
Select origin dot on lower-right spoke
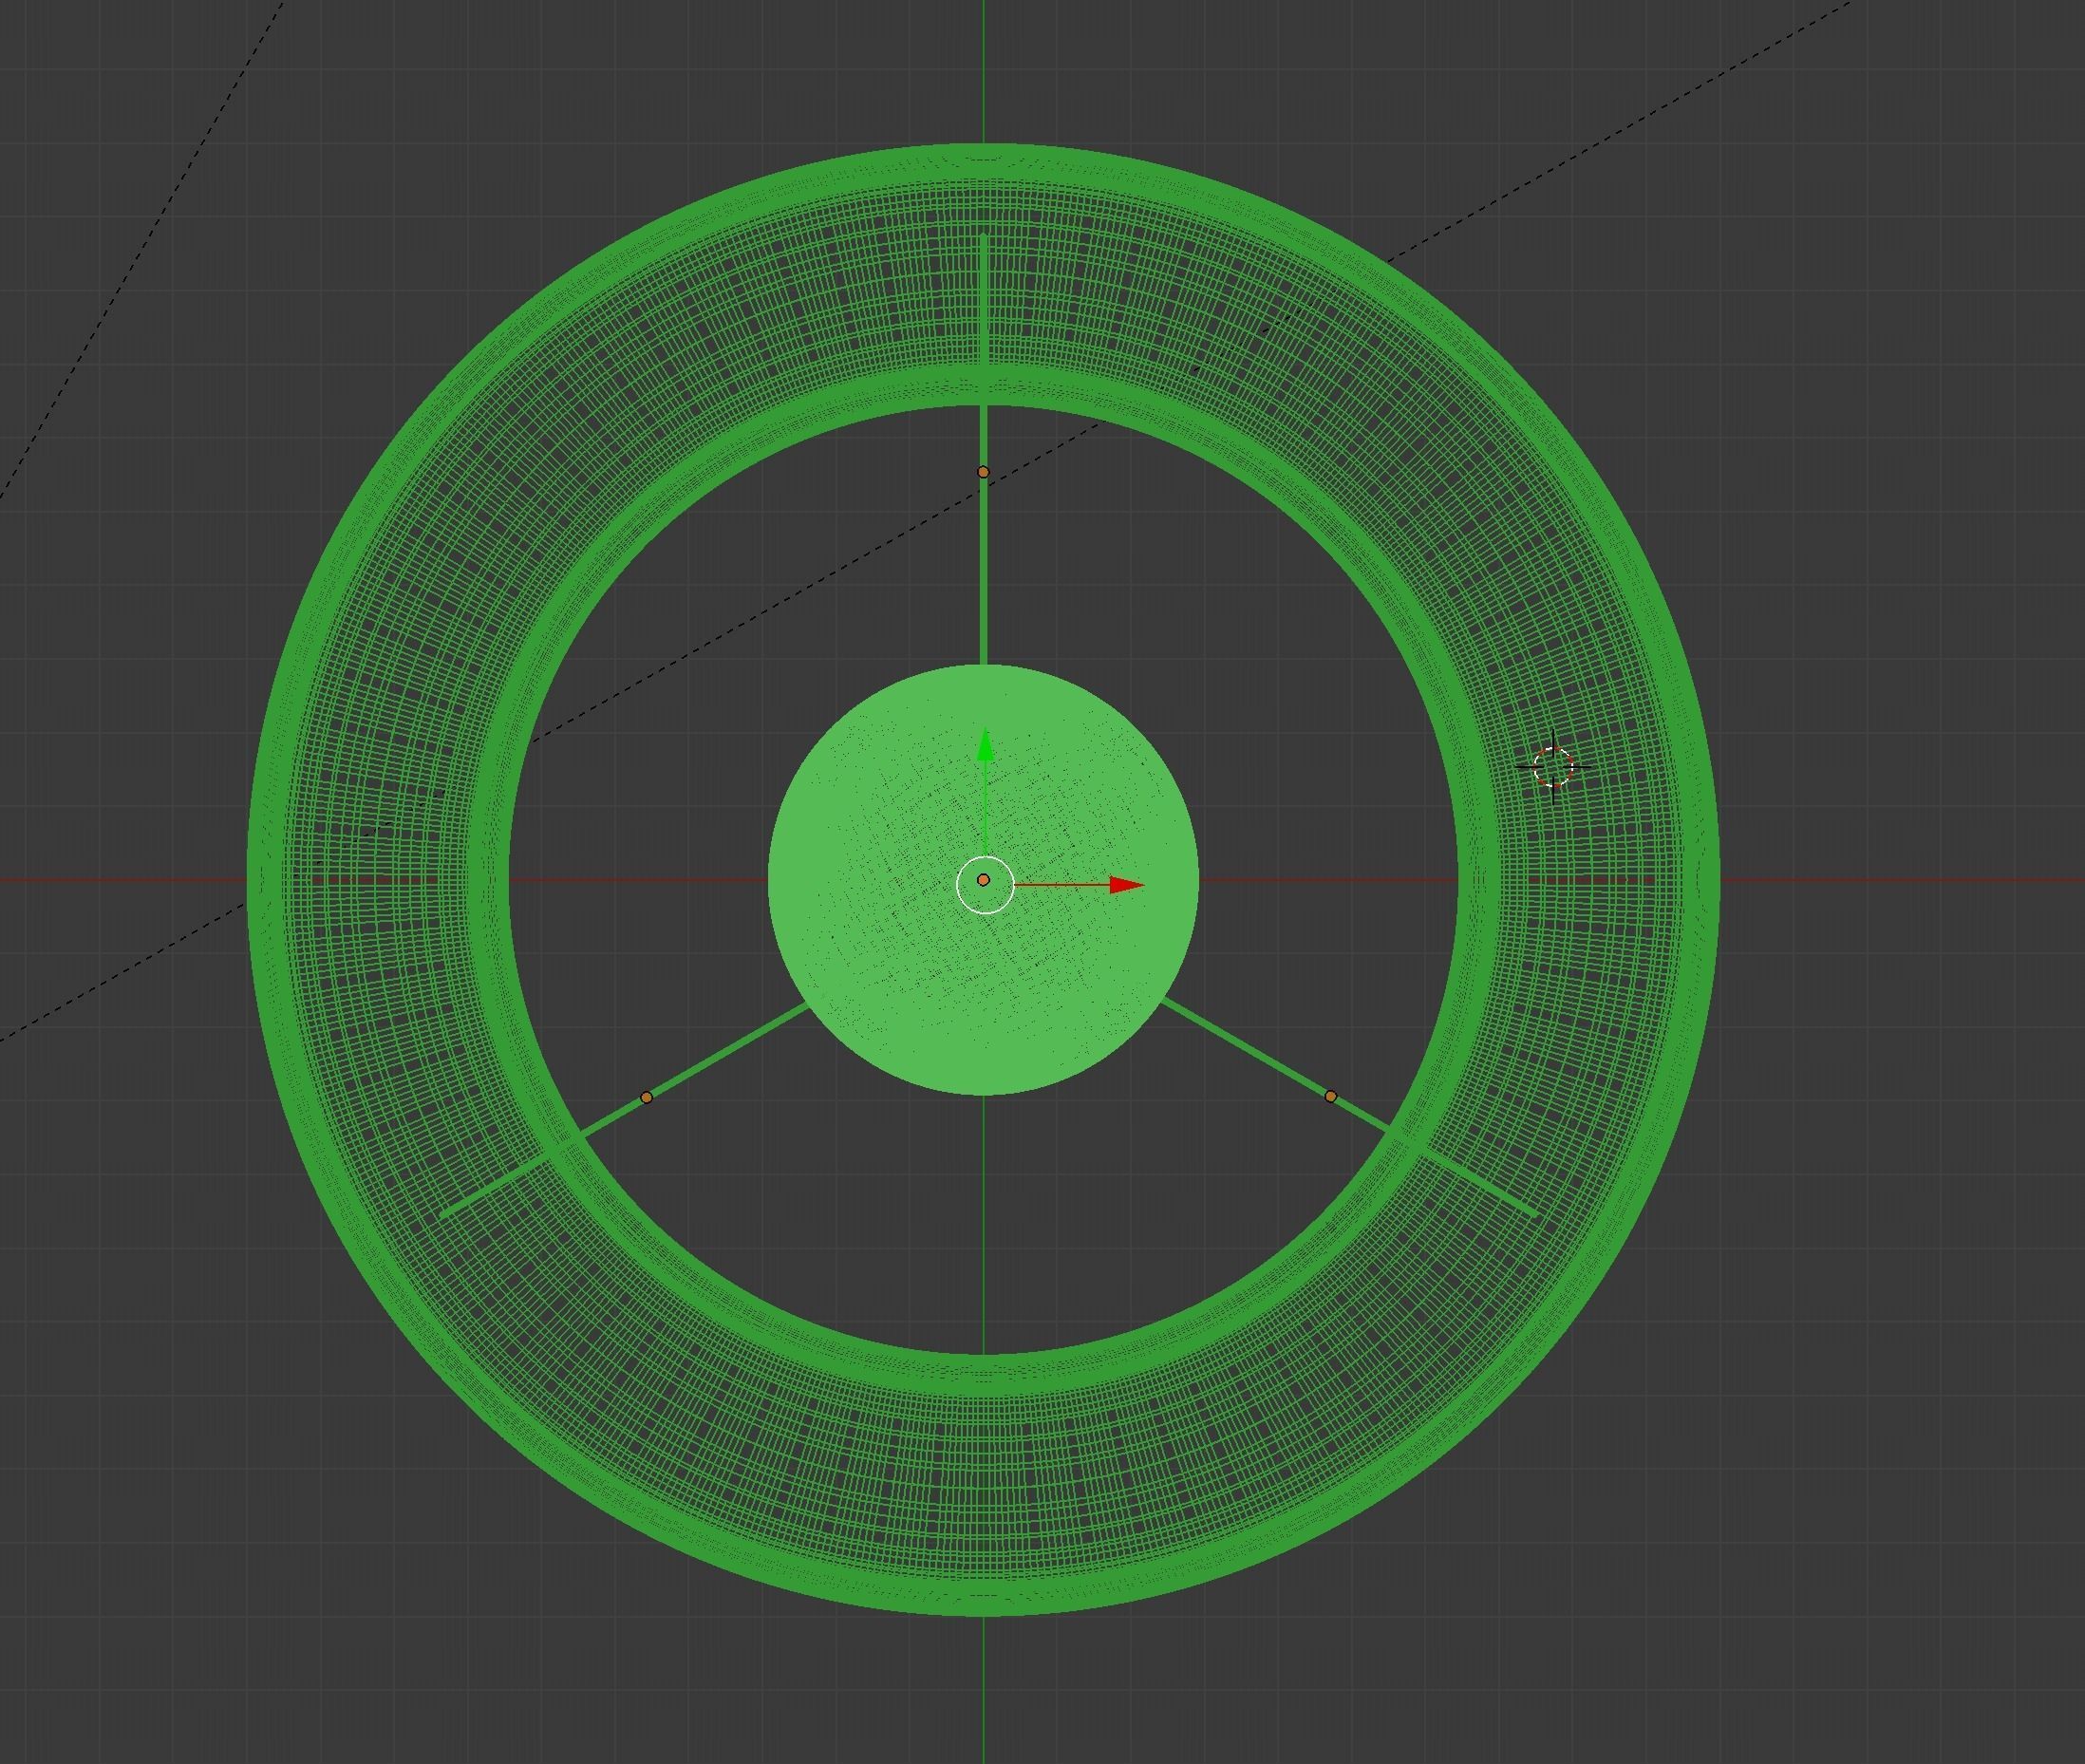point(1330,1097)
